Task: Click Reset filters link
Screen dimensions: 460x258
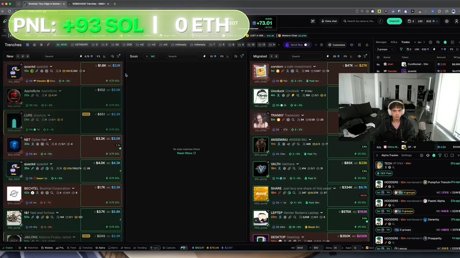Action: 186,153
